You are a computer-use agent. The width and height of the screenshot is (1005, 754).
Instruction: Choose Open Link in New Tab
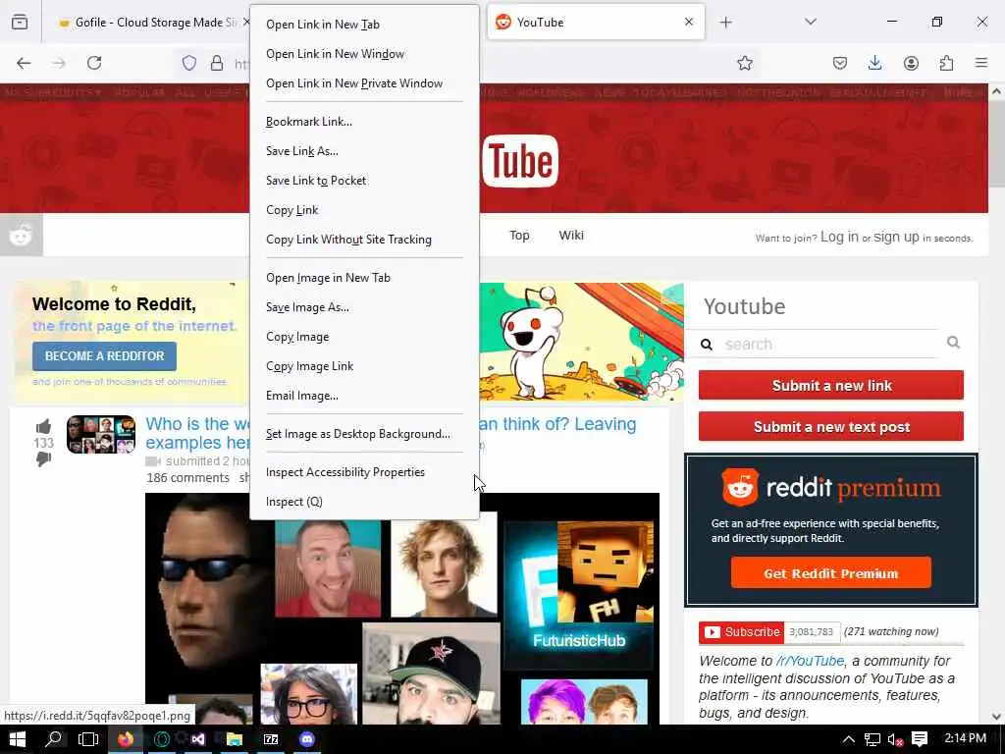coord(364,25)
